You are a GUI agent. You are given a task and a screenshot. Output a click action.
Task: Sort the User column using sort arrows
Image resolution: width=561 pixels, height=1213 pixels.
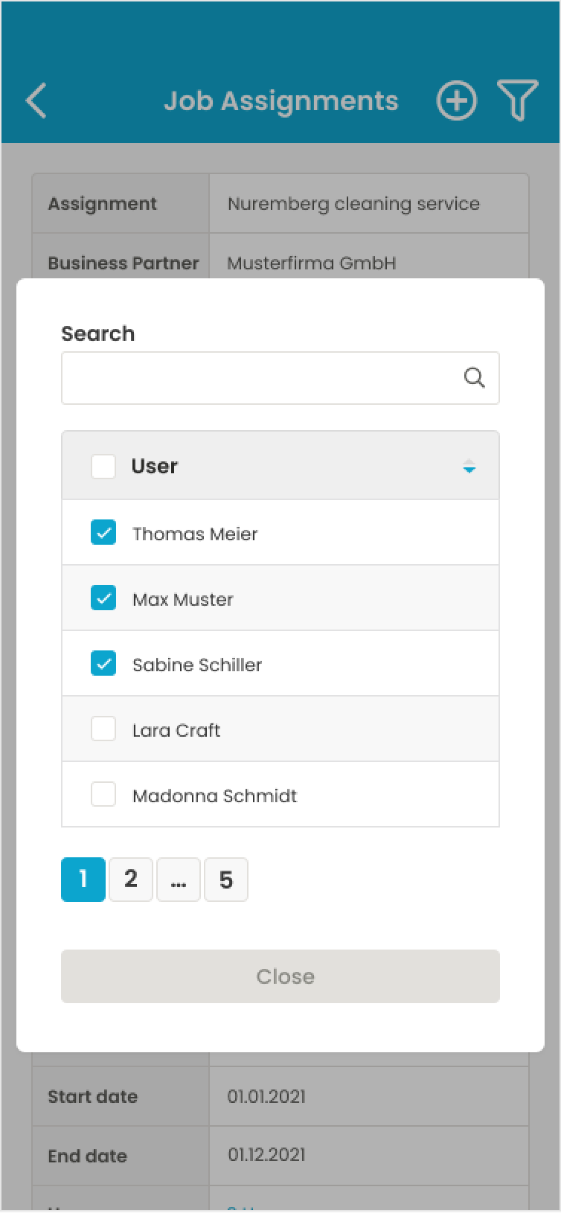(469, 467)
